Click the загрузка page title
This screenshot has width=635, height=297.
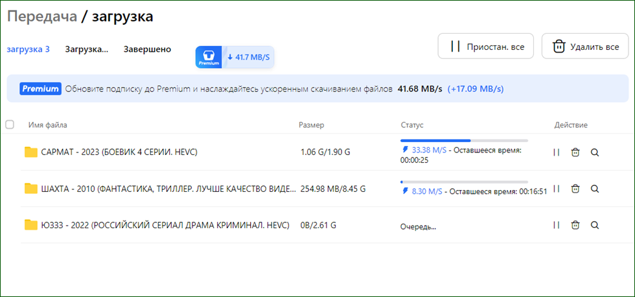[x=122, y=17]
